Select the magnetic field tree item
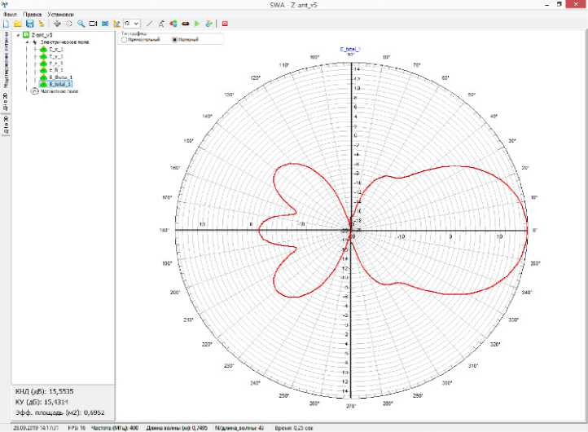588x432 pixels. pos(58,91)
